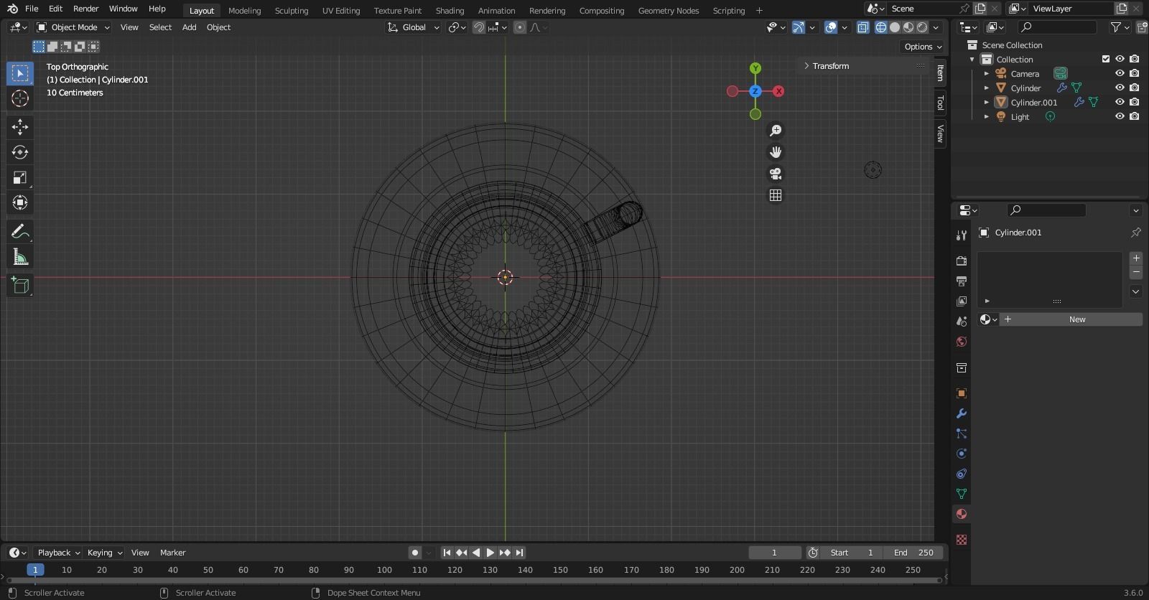Open the Object properties tab
1149x600 pixels.
pos(962,393)
